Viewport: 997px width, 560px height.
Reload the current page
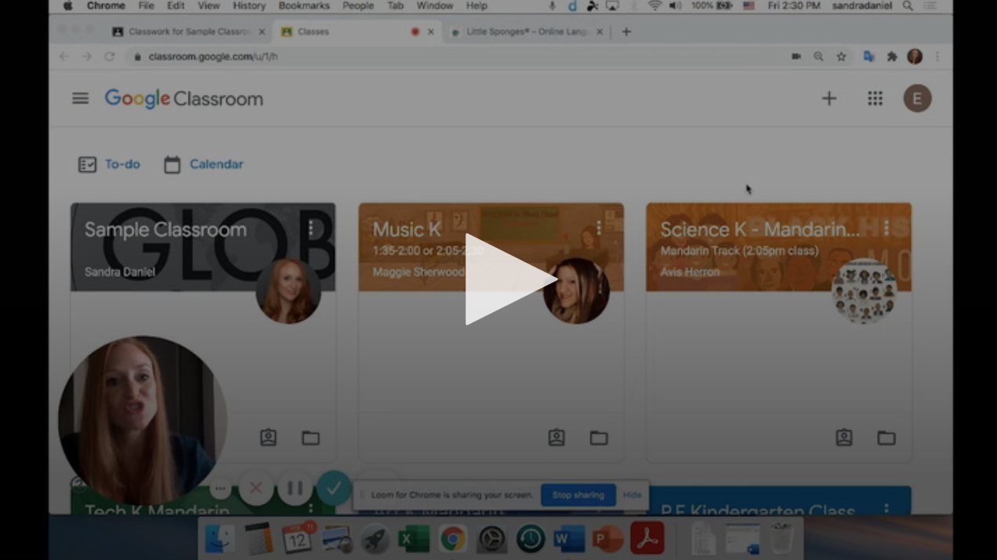click(x=110, y=56)
